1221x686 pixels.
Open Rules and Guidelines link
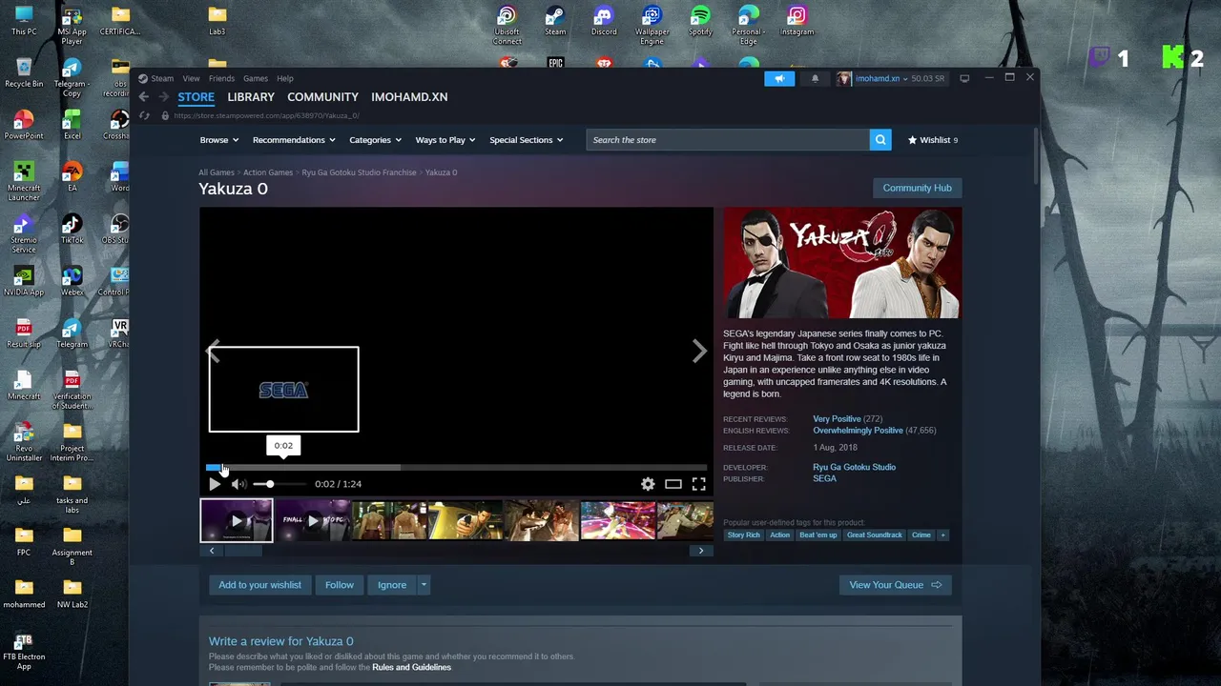pyautogui.click(x=411, y=667)
